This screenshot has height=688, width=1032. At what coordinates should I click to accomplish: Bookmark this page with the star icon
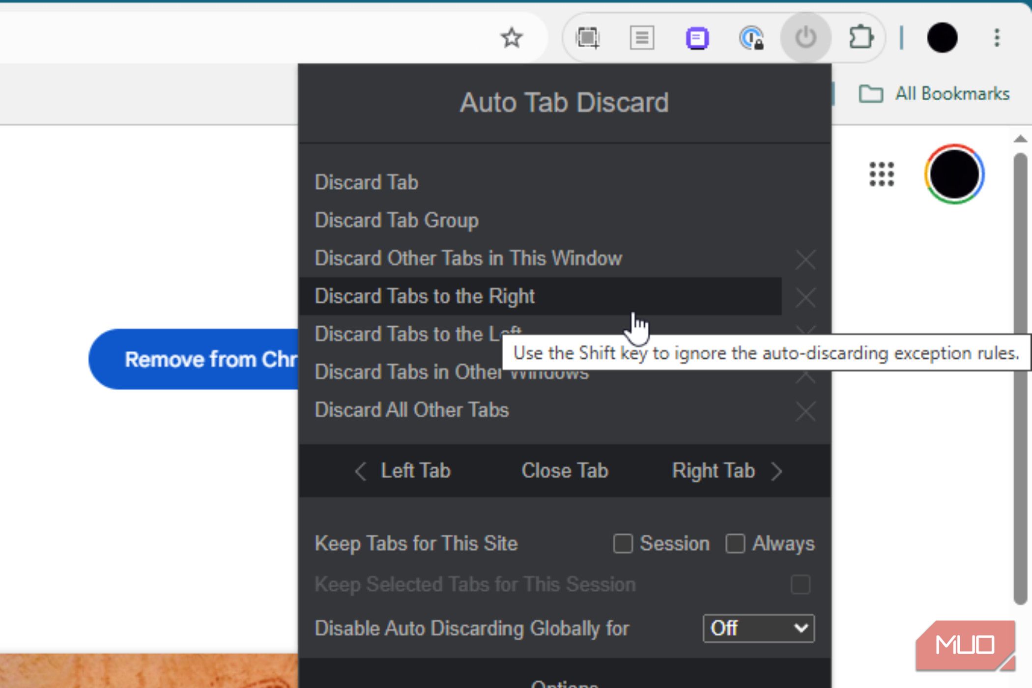pos(512,38)
